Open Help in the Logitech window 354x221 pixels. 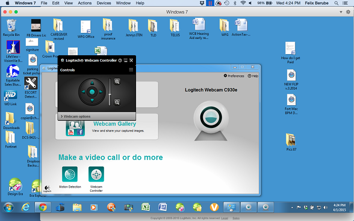tap(253, 76)
